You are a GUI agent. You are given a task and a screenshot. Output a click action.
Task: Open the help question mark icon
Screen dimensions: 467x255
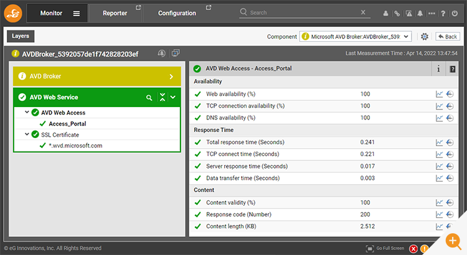coord(443,14)
